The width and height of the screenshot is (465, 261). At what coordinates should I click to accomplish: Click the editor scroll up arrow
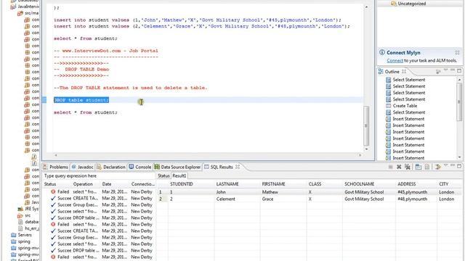point(366,7)
